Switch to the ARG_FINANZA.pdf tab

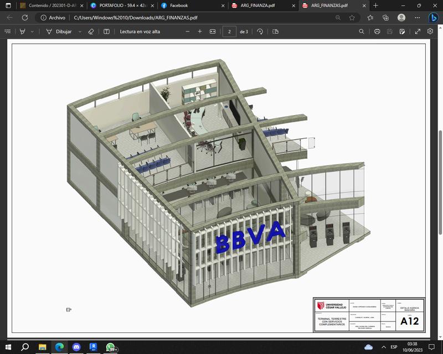[264, 6]
